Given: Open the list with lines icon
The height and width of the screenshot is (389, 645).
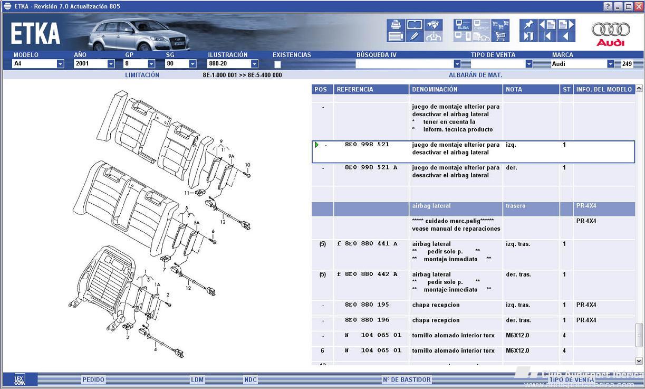Looking at the screenshot, I should (396, 36).
